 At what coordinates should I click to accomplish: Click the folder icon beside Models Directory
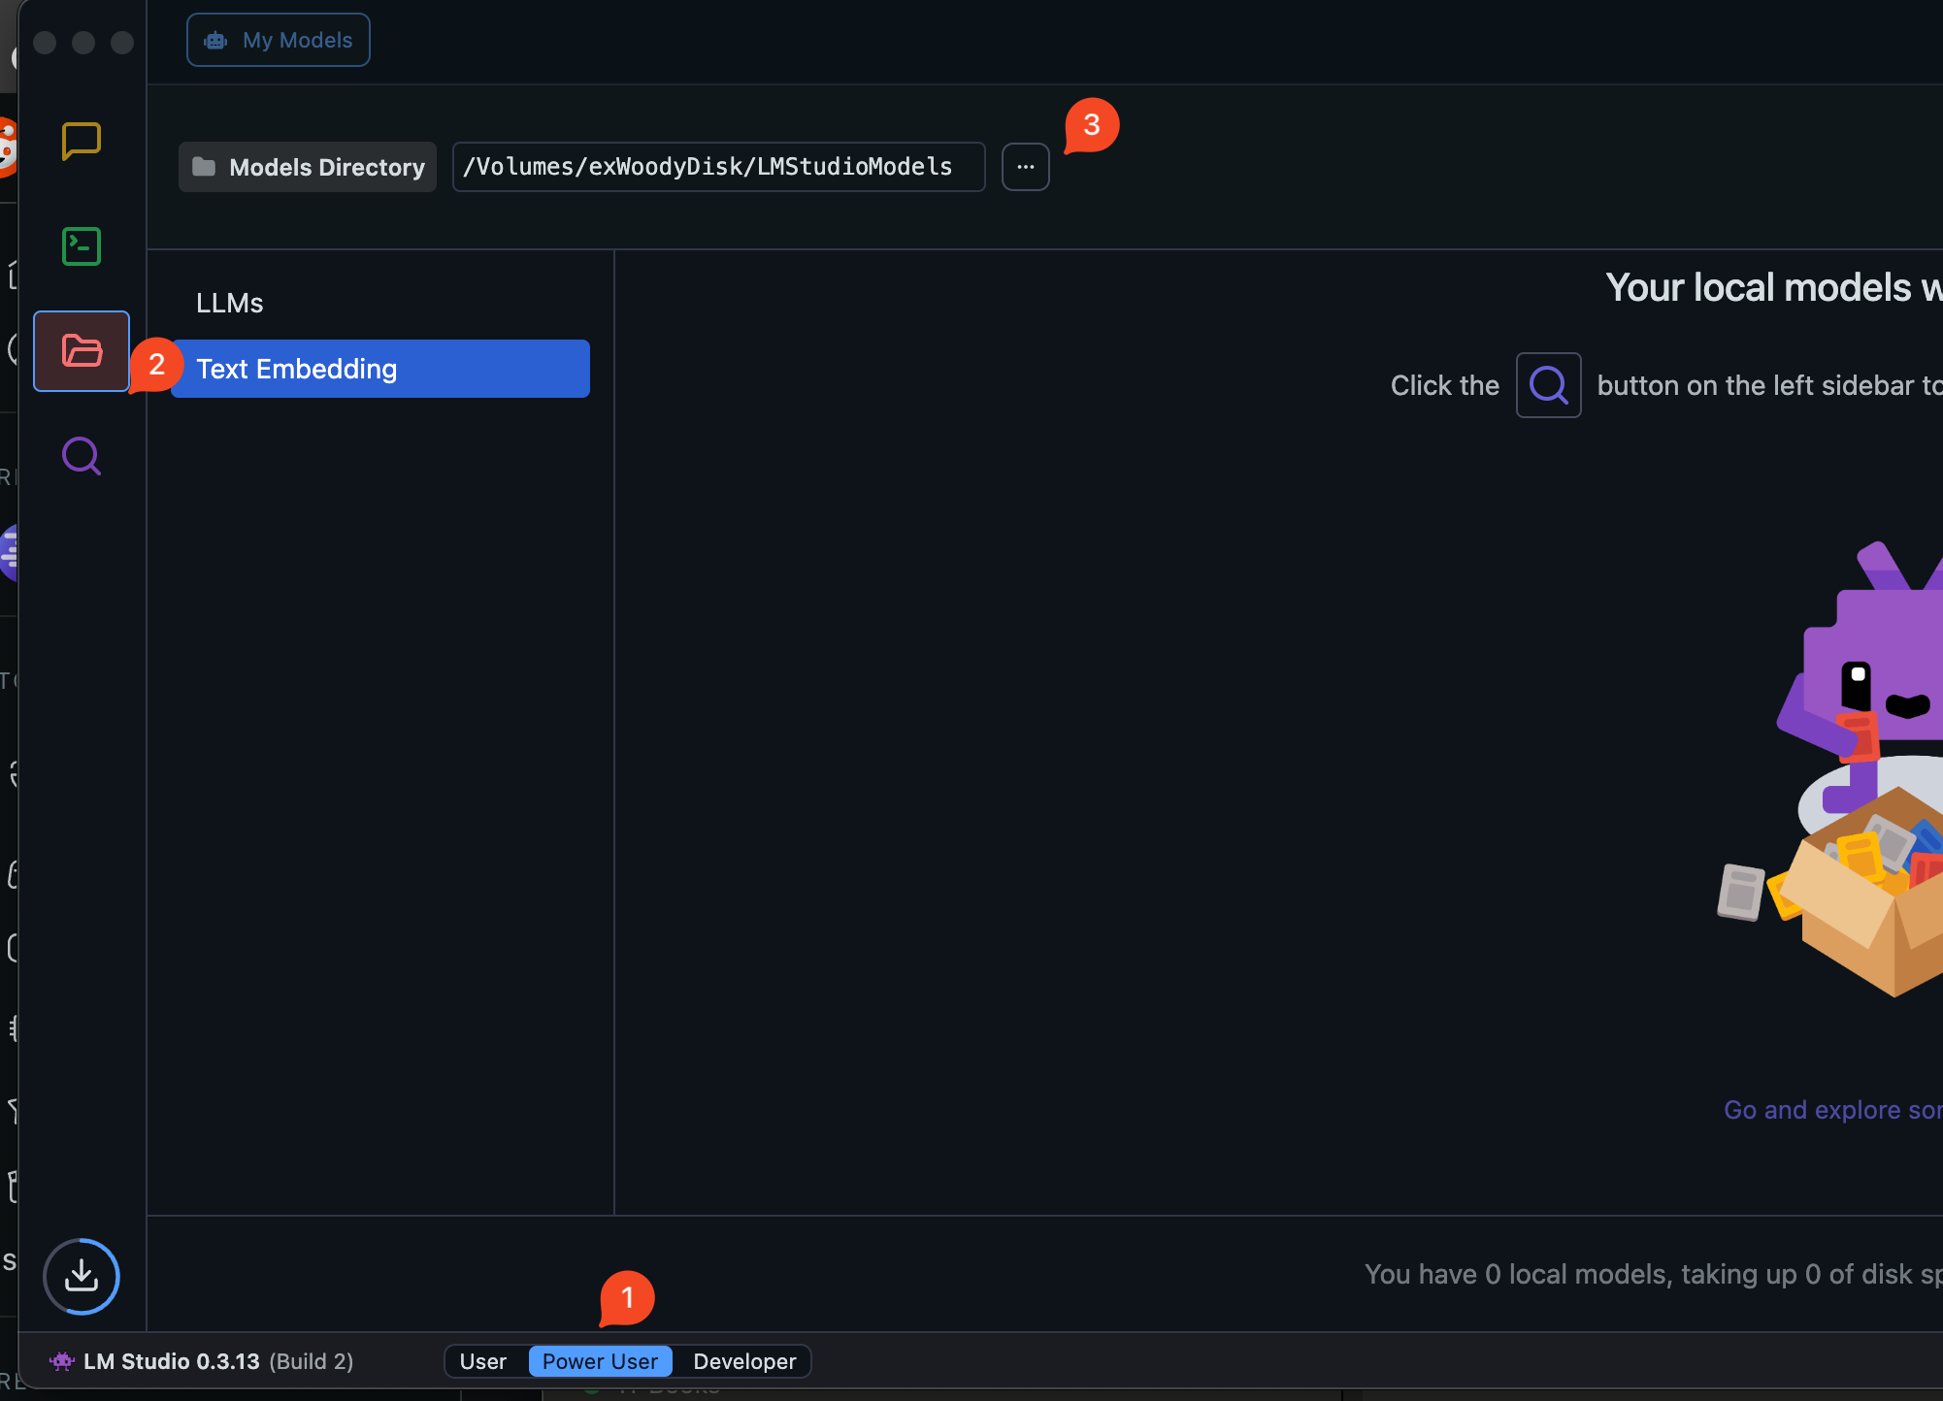(x=204, y=167)
